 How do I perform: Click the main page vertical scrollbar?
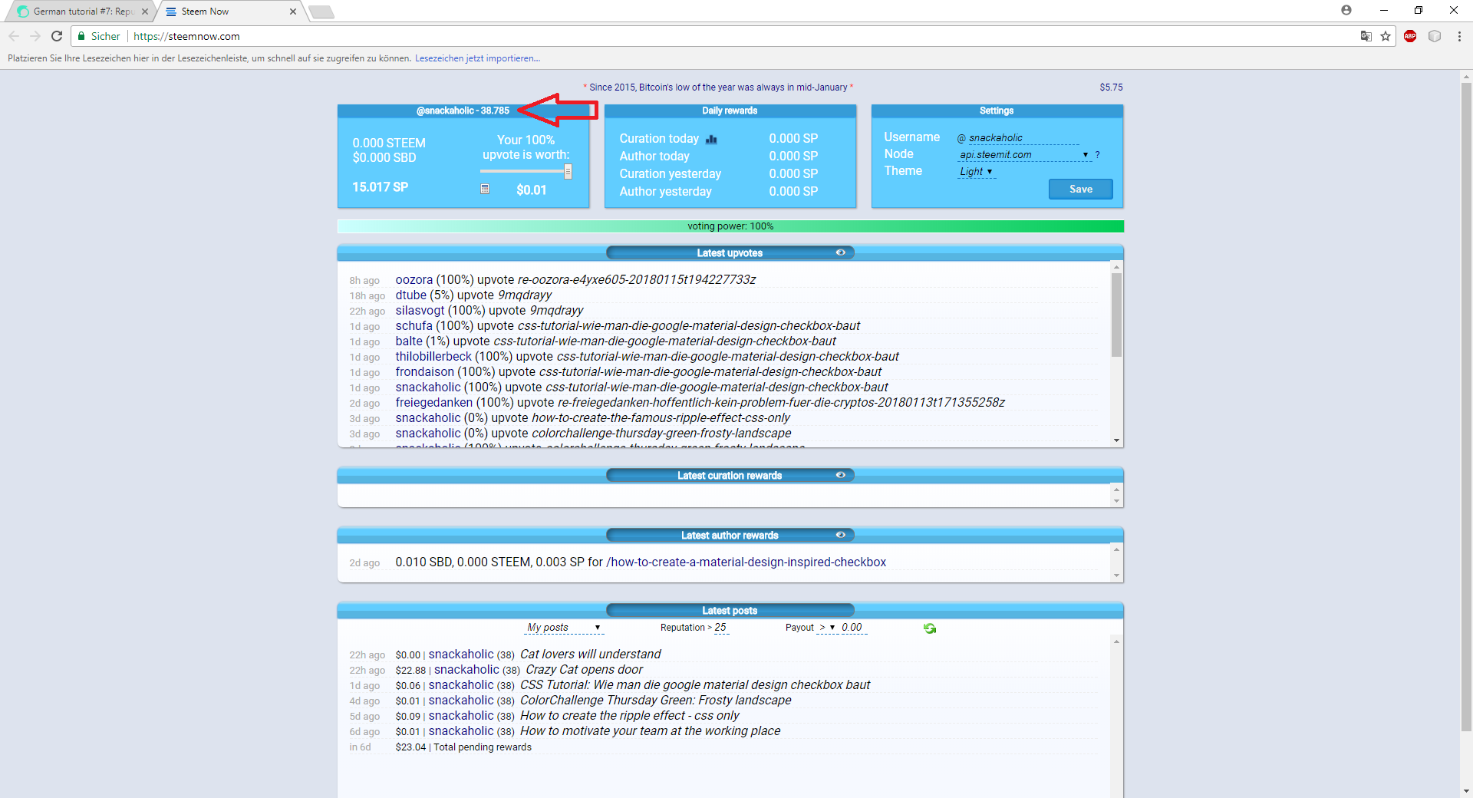click(1466, 407)
